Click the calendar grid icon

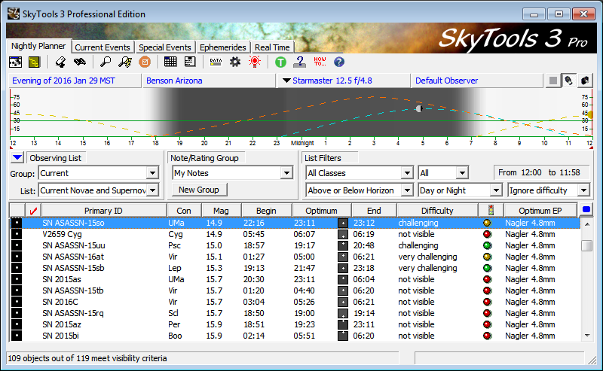click(x=170, y=62)
